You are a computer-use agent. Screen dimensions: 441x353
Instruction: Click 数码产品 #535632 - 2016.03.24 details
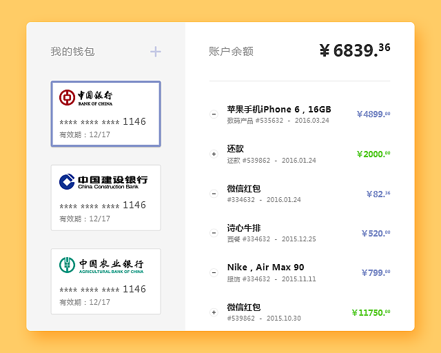point(278,121)
